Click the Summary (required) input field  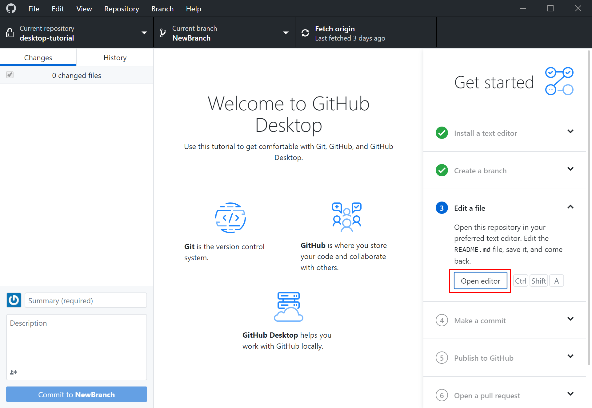pos(86,300)
